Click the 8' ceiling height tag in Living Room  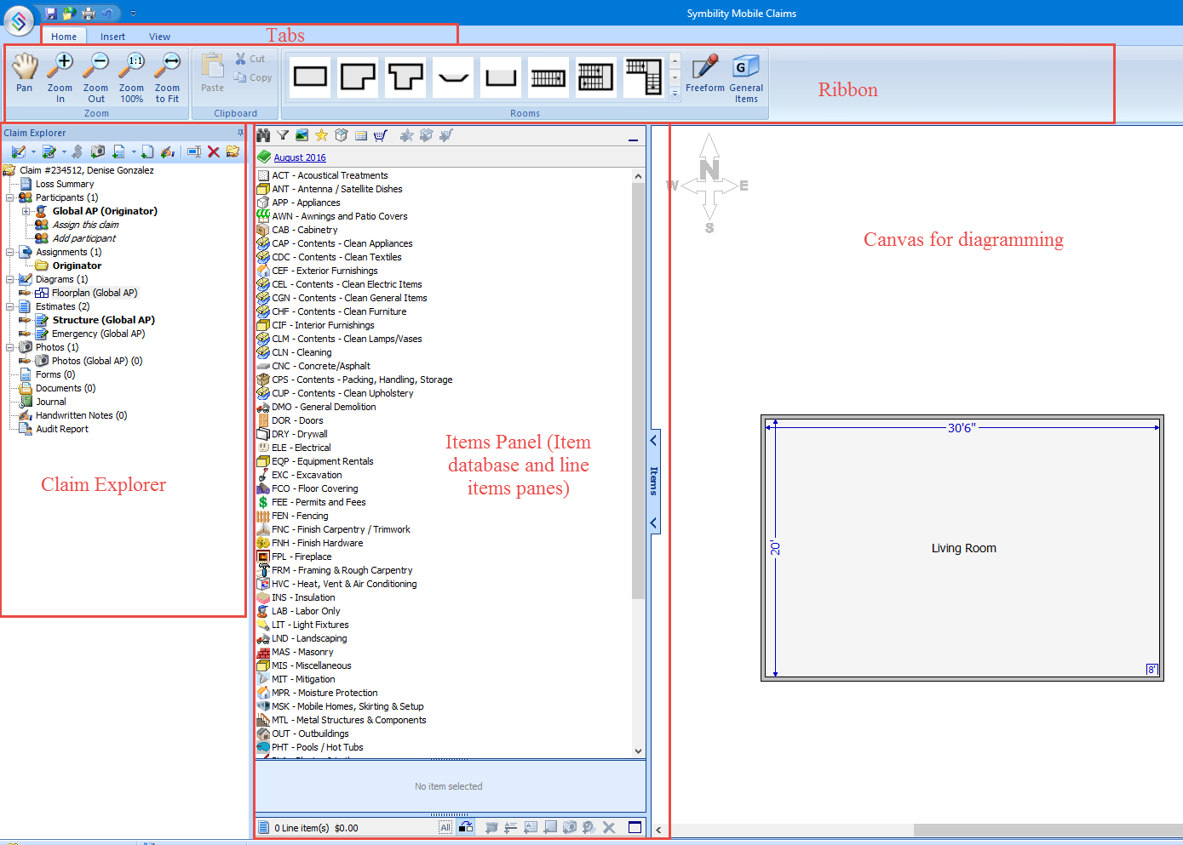pos(1152,670)
